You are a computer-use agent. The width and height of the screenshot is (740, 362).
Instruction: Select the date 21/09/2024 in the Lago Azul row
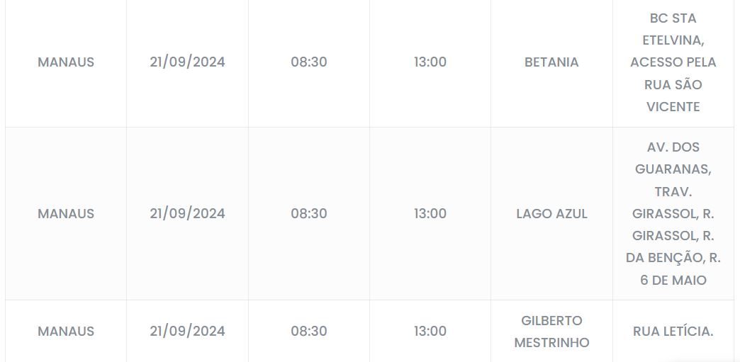point(187,214)
